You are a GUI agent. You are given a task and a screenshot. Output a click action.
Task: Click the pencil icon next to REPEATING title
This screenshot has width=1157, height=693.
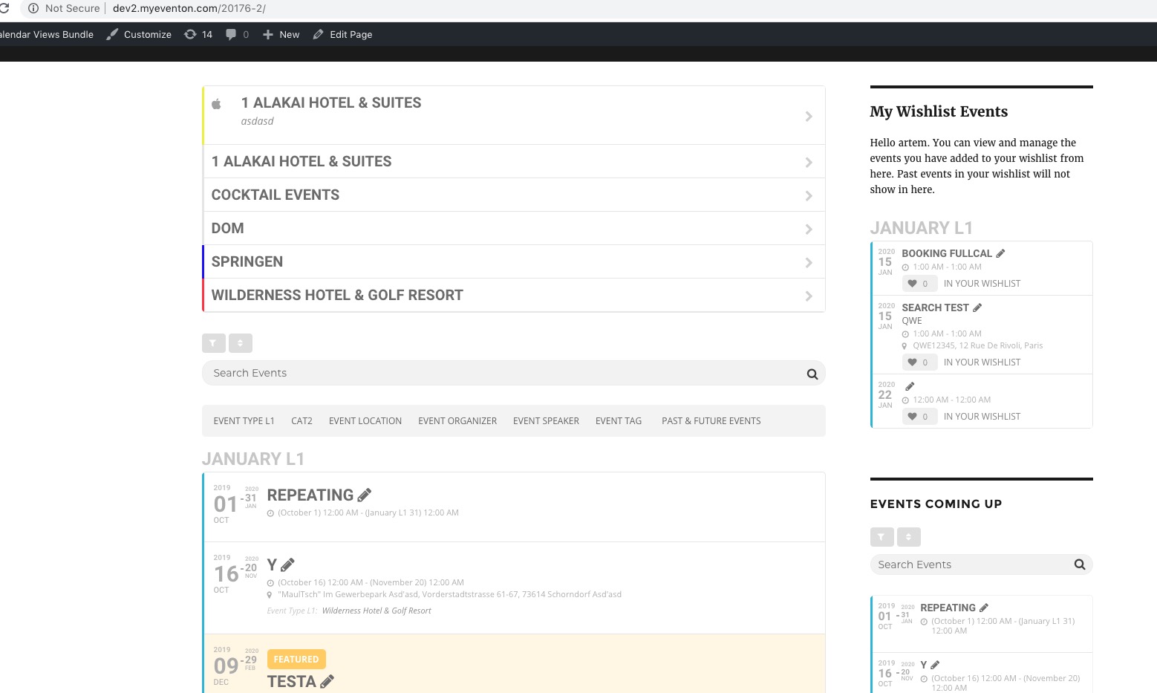[x=365, y=495]
